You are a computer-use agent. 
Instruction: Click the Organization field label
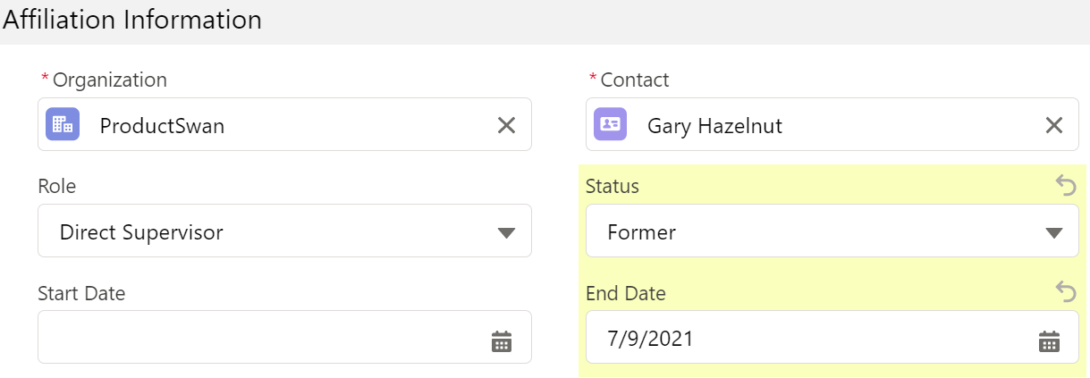click(110, 80)
